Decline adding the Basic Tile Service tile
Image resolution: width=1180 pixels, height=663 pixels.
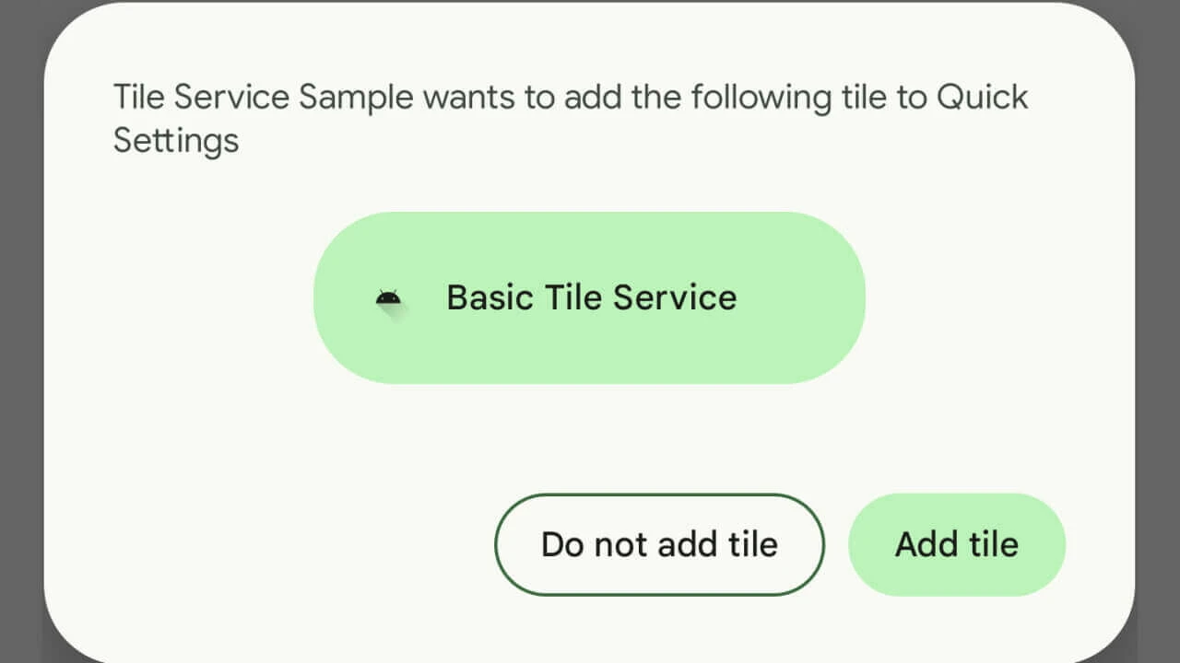point(659,544)
